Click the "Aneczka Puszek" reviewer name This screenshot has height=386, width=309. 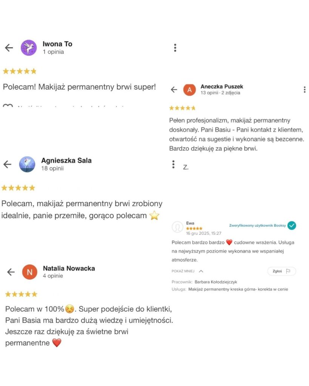tap(221, 86)
